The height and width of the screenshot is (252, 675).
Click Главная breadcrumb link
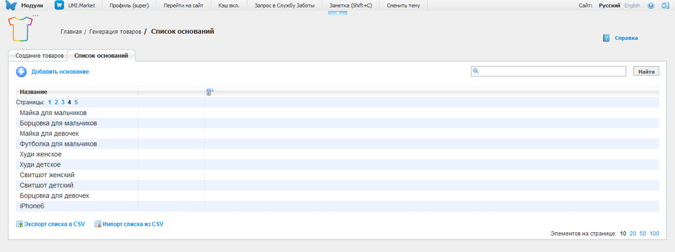pyautogui.click(x=71, y=32)
